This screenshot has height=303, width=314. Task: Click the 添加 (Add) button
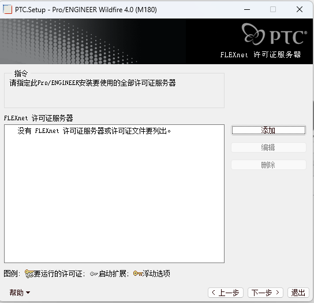(268, 130)
